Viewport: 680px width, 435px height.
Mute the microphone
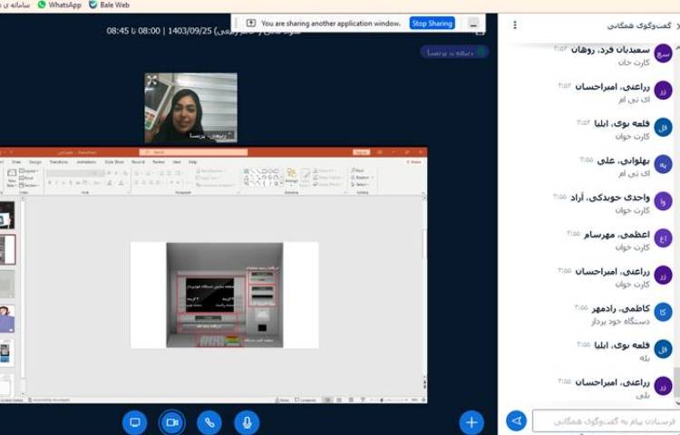(x=246, y=422)
